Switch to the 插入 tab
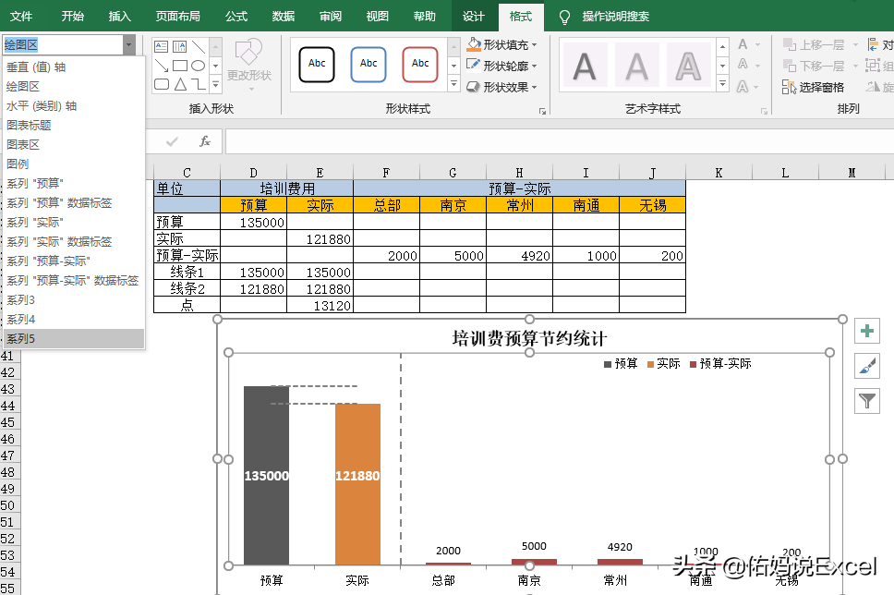This screenshot has height=595, width=894. pos(120,16)
